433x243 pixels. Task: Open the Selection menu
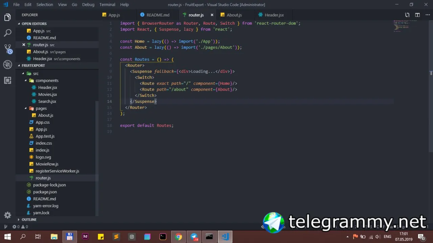point(45,4)
